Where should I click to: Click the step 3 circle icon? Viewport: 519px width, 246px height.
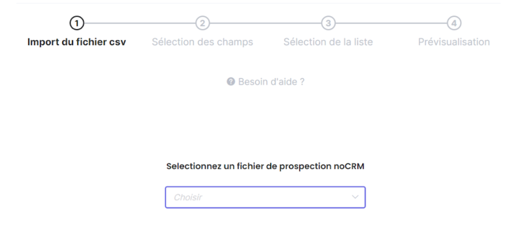(328, 23)
